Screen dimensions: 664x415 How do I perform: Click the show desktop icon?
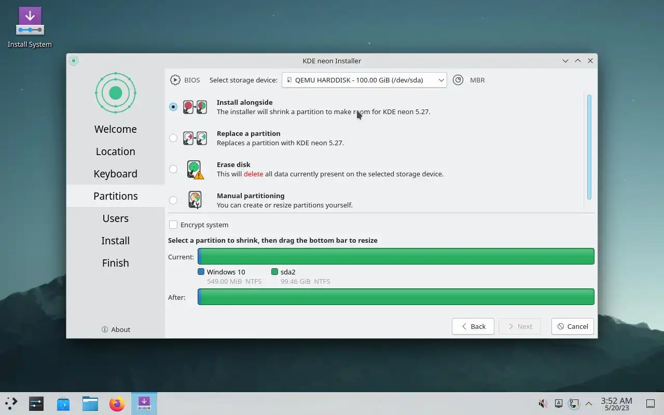coord(650,404)
